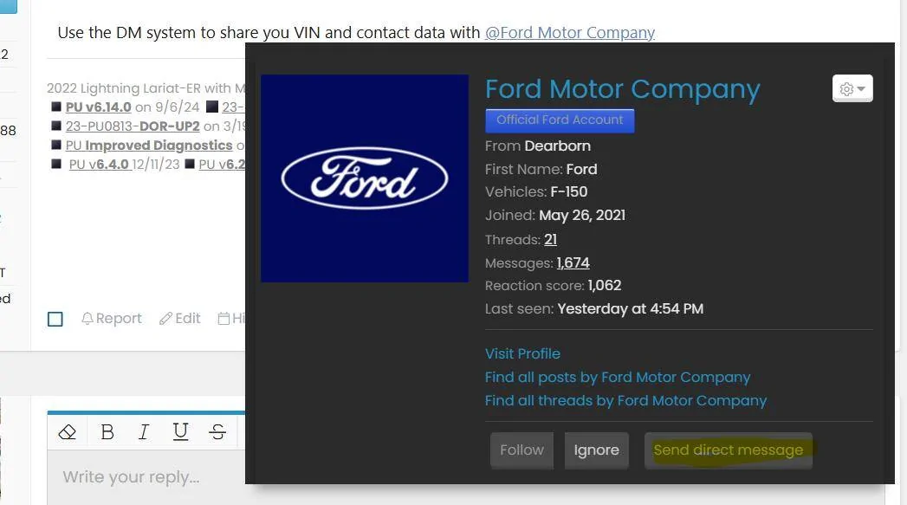Click Send direct message button
The image size is (907, 505).
[x=728, y=450]
